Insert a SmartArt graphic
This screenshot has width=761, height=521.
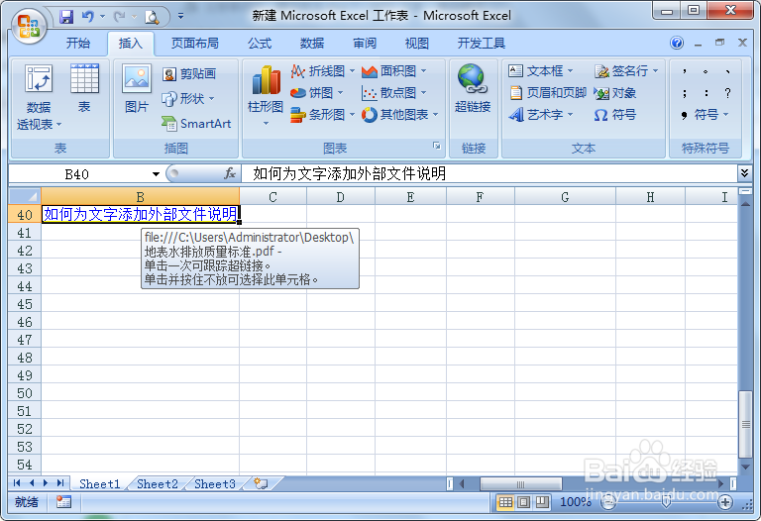[196, 124]
